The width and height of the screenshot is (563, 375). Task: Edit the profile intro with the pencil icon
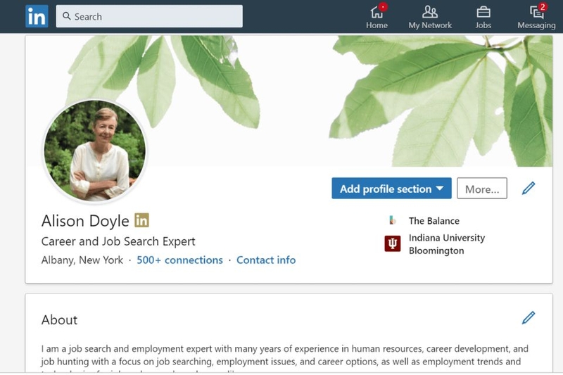tap(529, 188)
